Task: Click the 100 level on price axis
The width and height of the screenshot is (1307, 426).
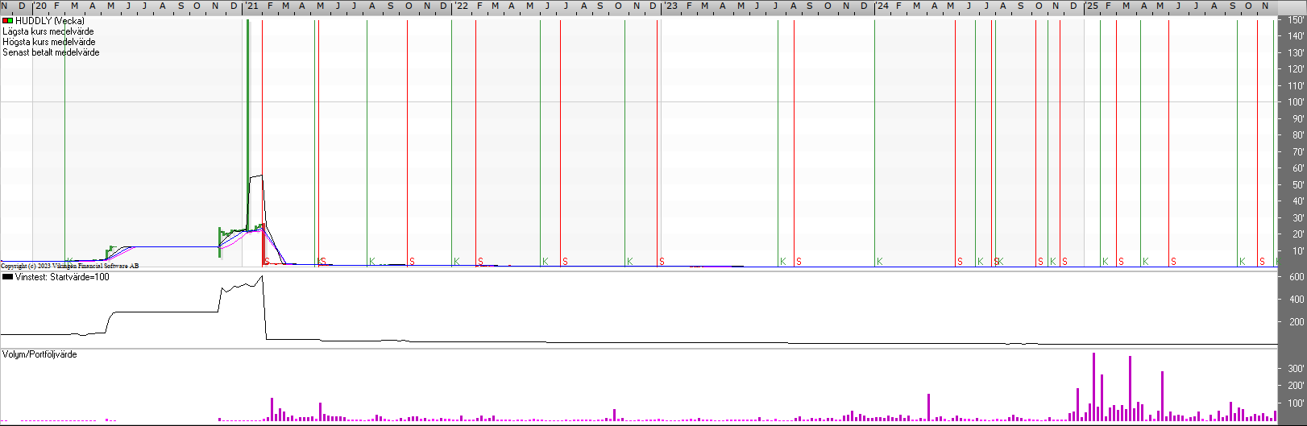Action: point(1295,102)
